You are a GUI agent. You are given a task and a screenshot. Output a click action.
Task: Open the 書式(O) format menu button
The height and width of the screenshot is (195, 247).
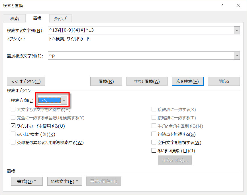[27, 181]
